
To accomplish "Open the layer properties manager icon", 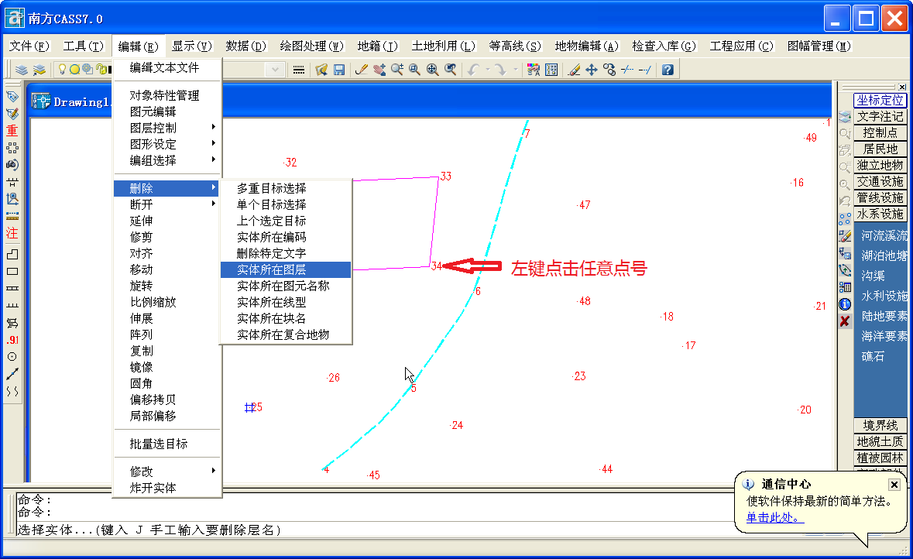I will [x=22, y=70].
